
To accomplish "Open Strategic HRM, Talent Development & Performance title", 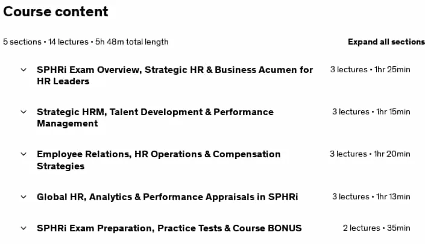I will (x=155, y=117).
